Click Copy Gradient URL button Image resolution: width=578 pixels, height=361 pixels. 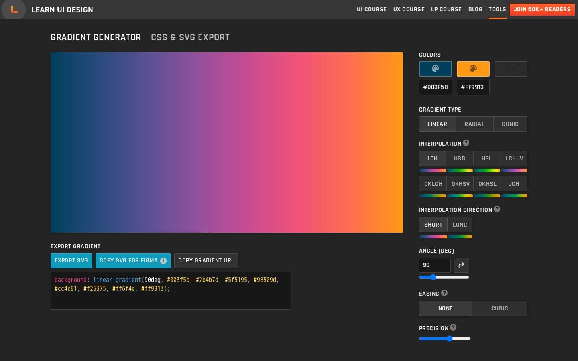pyautogui.click(x=206, y=261)
